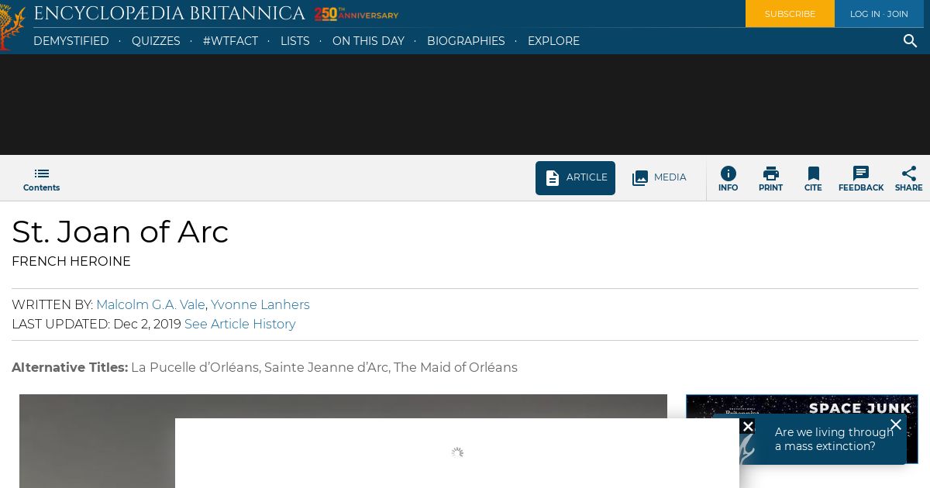This screenshot has width=930, height=488.
Task: Dismiss the ad with black X button
Action: tap(747, 426)
